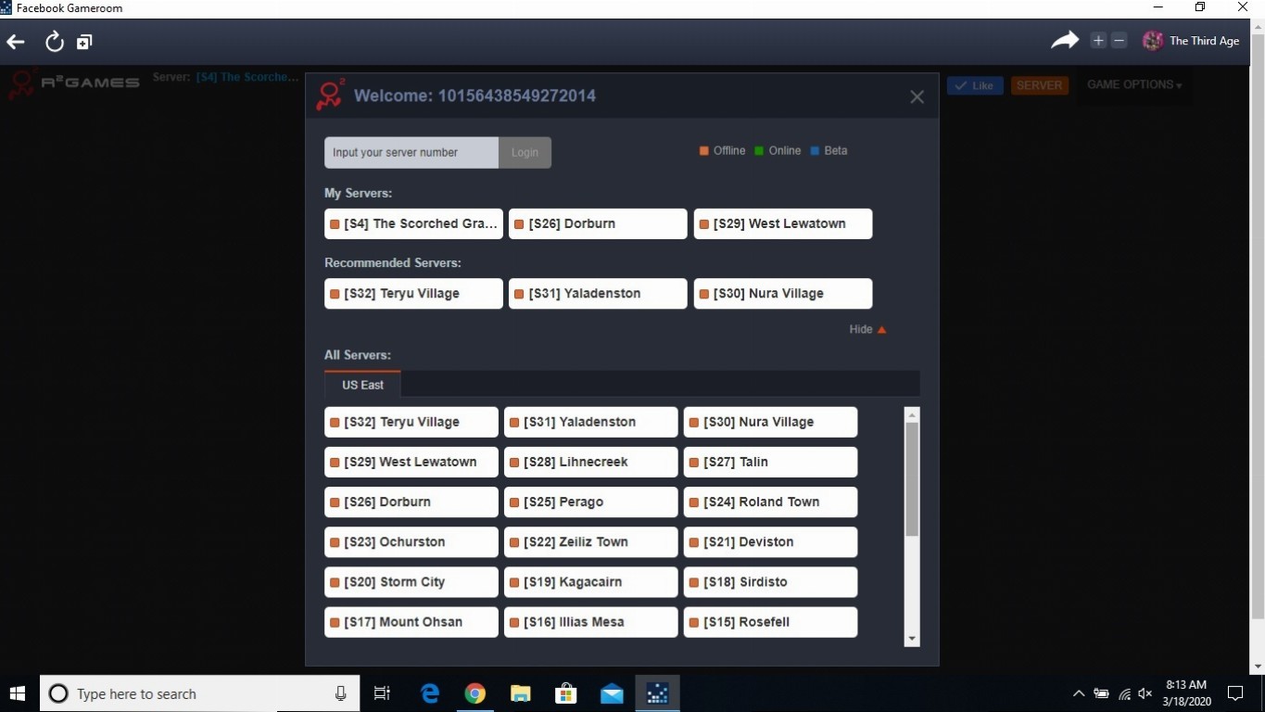
Task: Zoom in with the plus icon
Action: 1098,40
